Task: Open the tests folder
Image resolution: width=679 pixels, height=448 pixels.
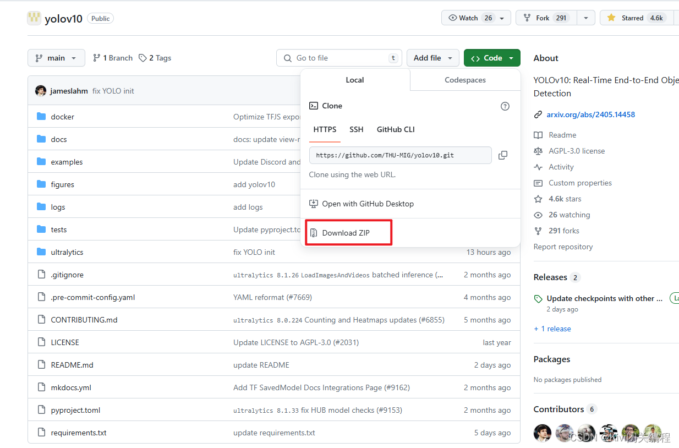Action: pyautogui.click(x=59, y=230)
